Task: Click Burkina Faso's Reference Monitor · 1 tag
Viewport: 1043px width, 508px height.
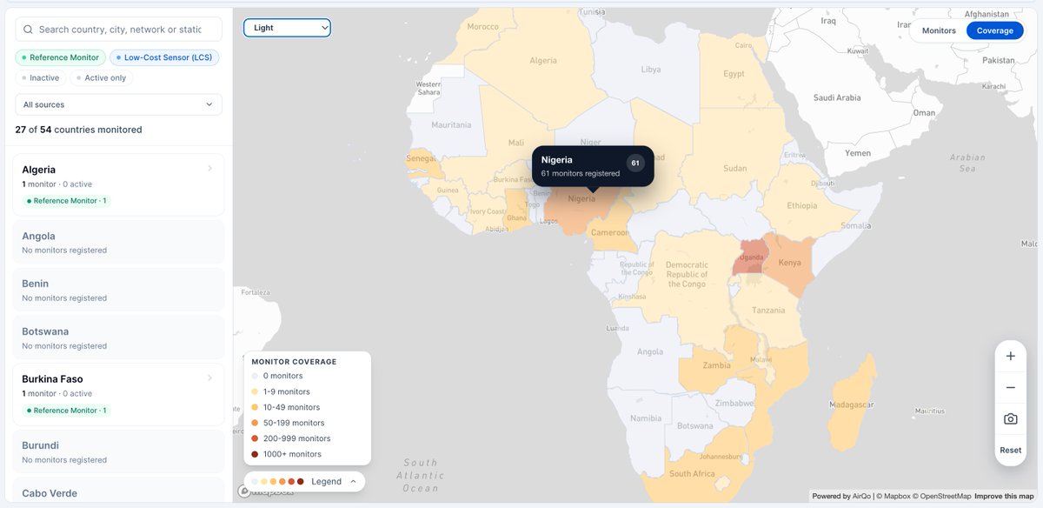Action: point(67,411)
